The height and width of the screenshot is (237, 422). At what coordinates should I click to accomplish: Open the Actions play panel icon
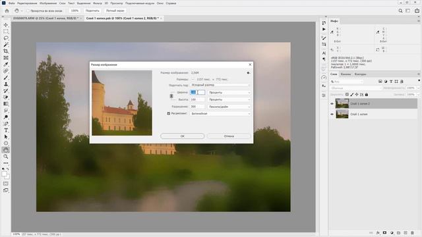click(324, 29)
